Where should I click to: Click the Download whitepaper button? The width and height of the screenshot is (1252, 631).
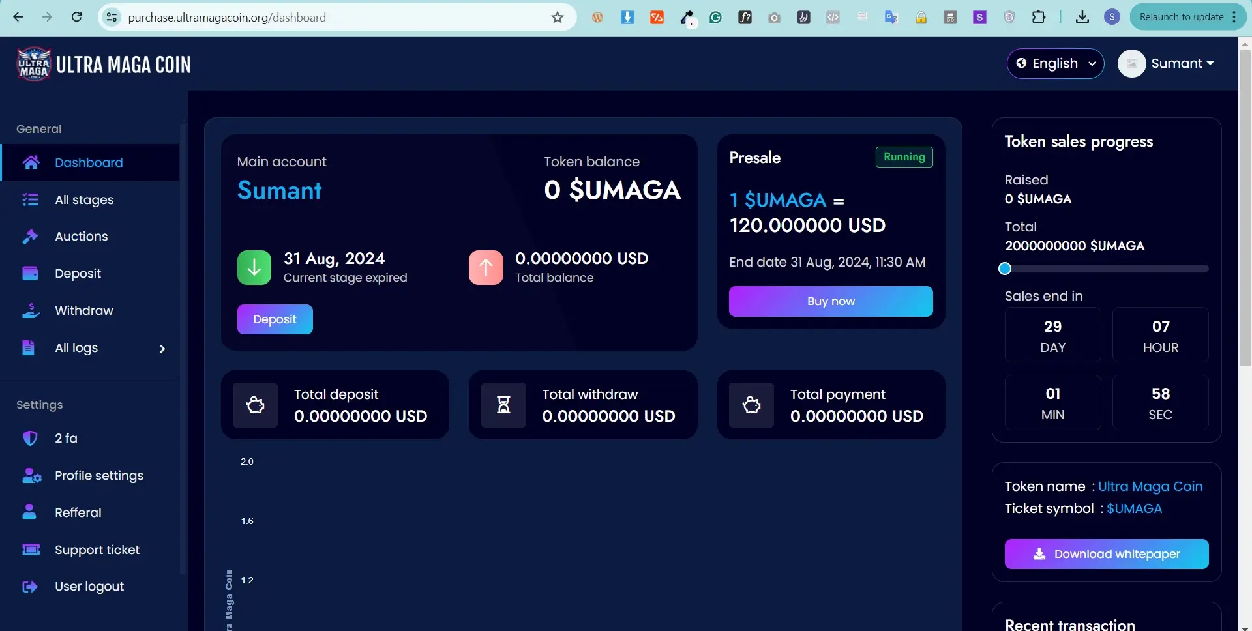tap(1107, 554)
